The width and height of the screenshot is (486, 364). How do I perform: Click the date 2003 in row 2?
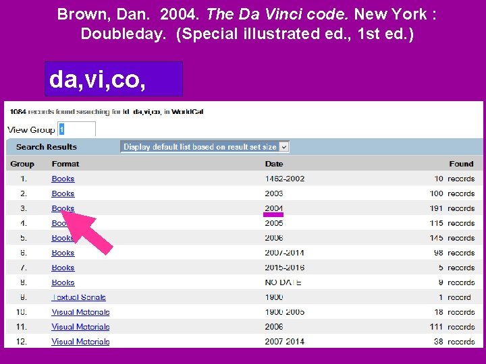[273, 193]
